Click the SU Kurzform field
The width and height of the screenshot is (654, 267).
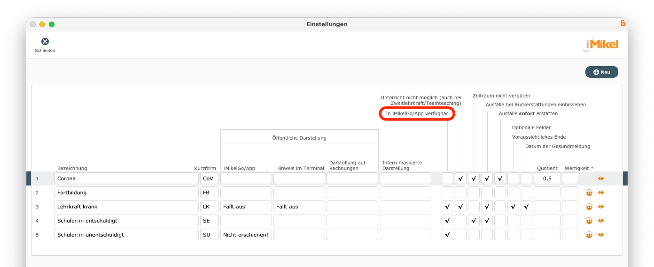click(210, 235)
